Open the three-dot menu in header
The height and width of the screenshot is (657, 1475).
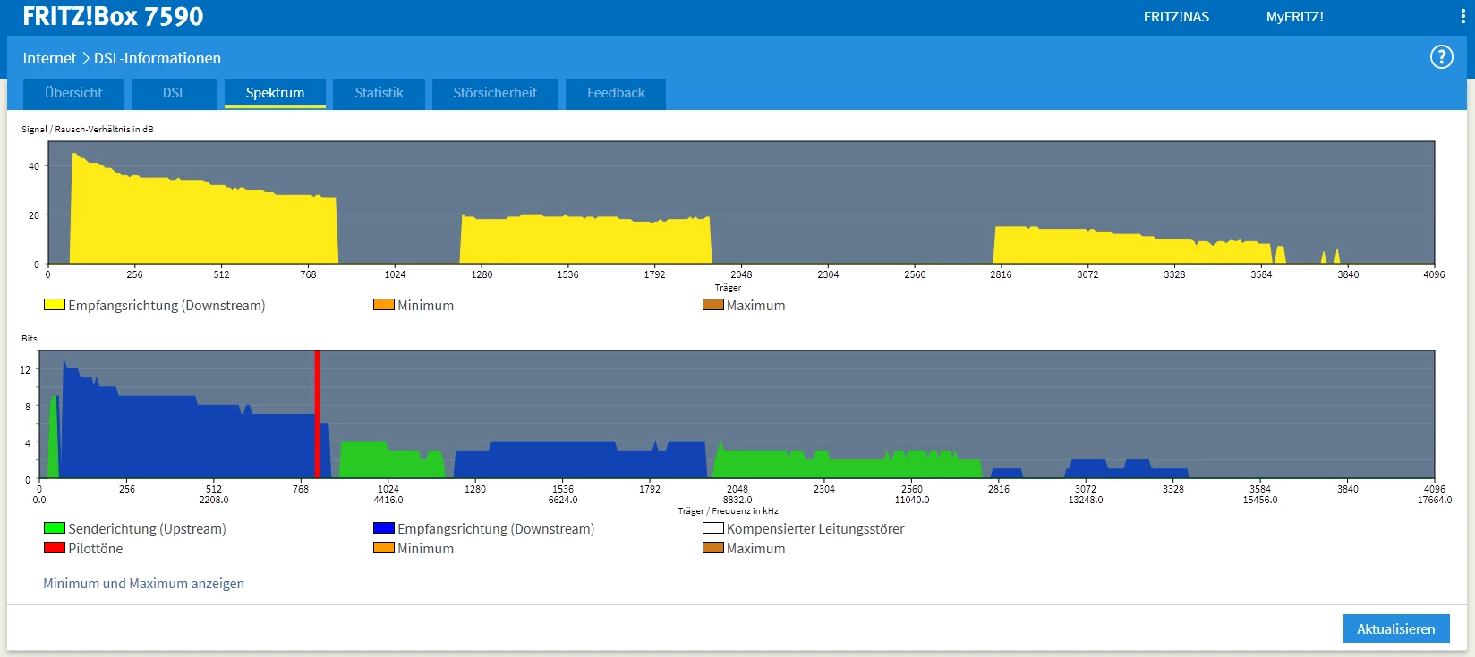point(1463,17)
